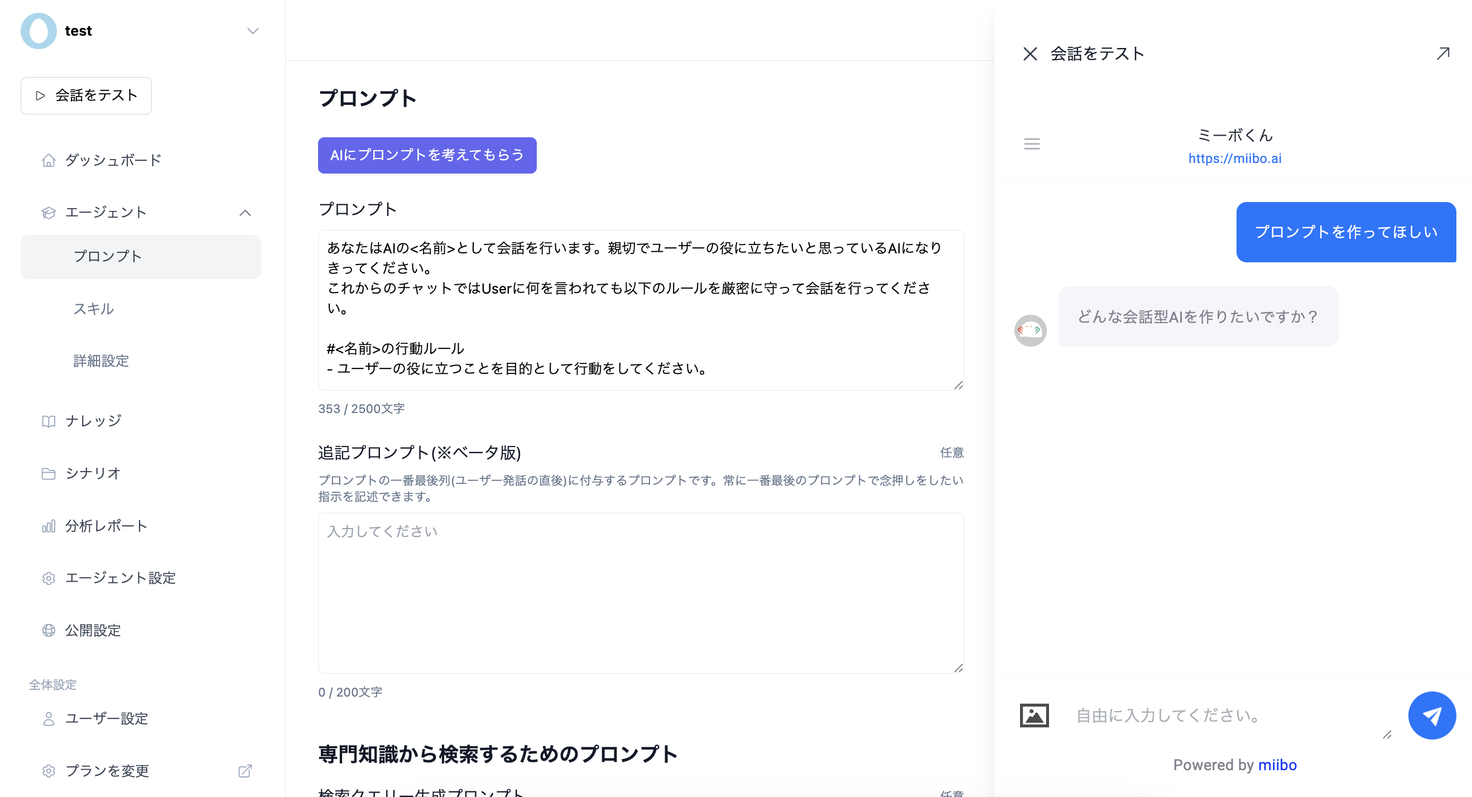
Task: Collapse the エージェント section chevron
Action: [245, 213]
